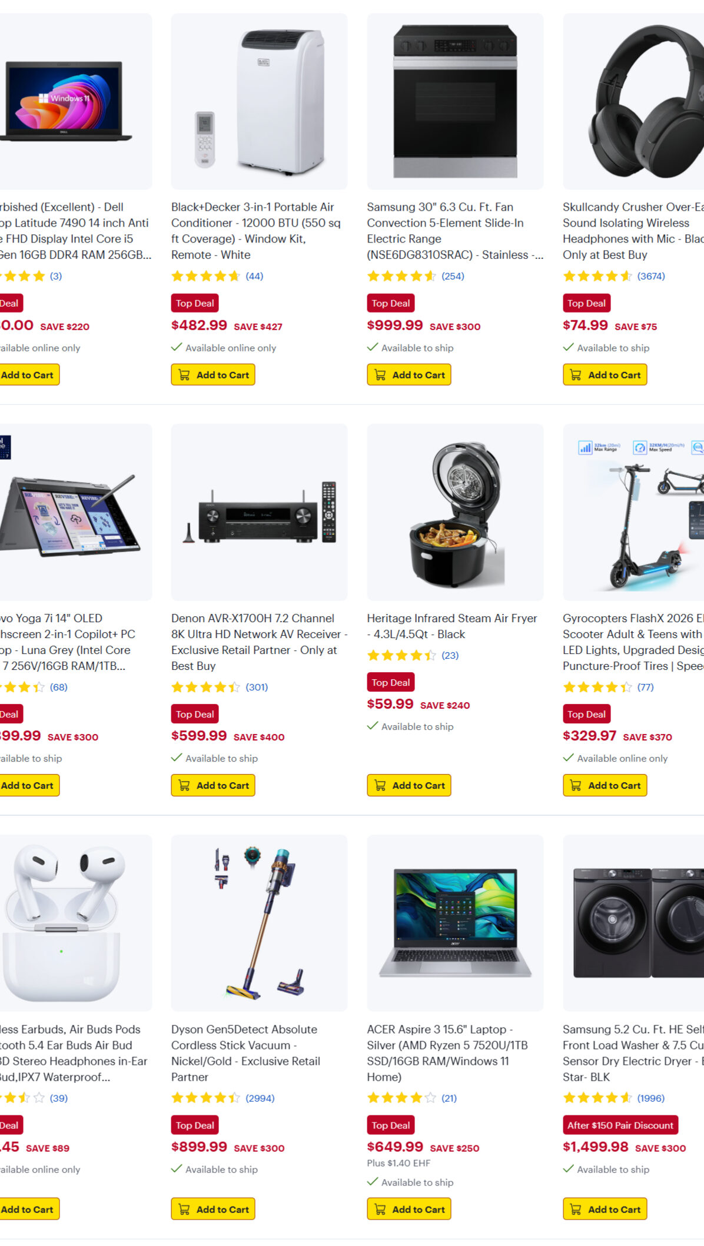Image resolution: width=704 pixels, height=1246 pixels.
Task: Click Top Deal badge on Denon receiver
Action: pos(195,714)
